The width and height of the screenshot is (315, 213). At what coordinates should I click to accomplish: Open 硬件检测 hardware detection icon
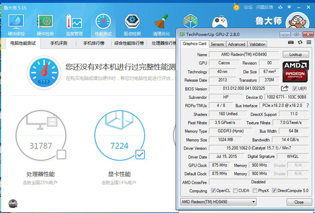(x=45, y=22)
